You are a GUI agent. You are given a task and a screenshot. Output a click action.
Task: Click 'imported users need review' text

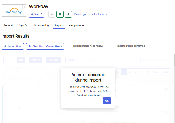pyautogui.click(x=88, y=46)
